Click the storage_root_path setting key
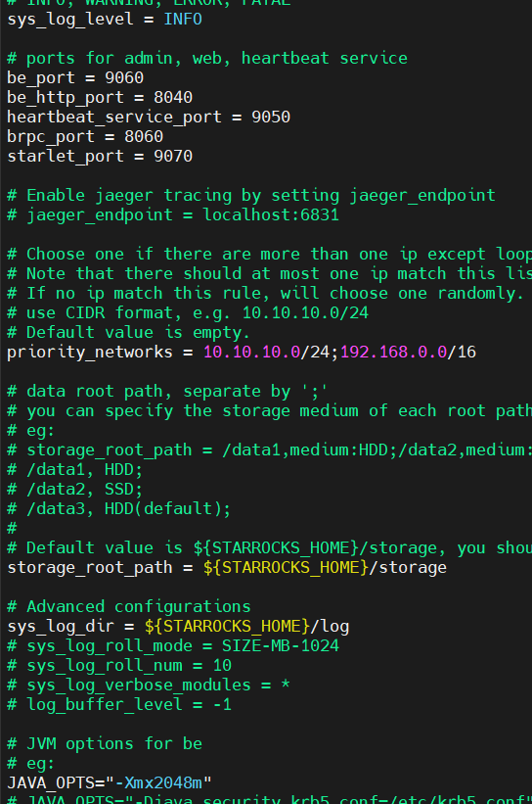Viewport: 532px width, 804px height. (x=90, y=568)
